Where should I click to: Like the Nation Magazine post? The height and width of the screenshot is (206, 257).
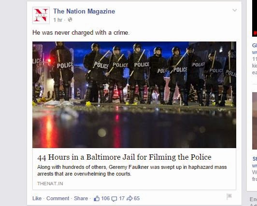tap(37, 198)
